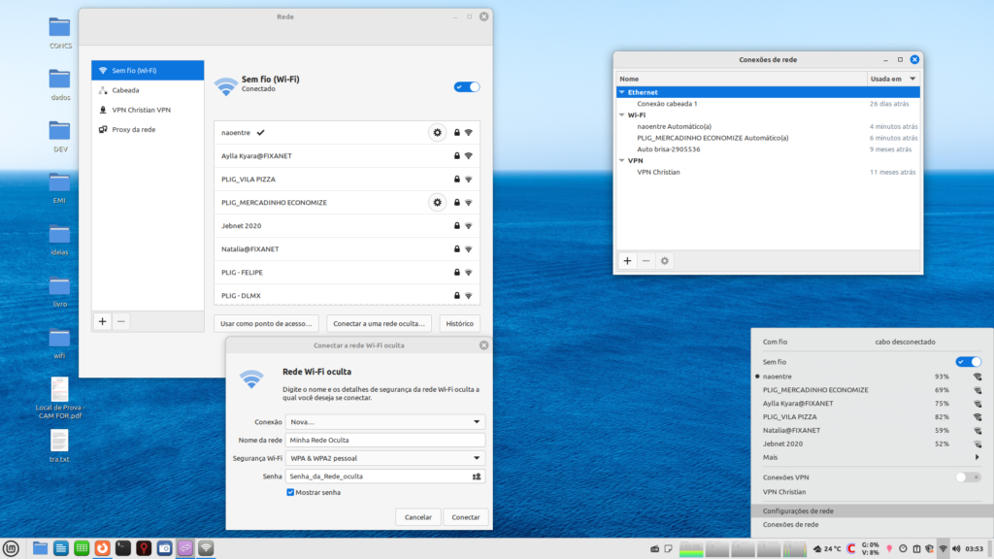Open settings gear for PLIG_MERCADINHO ECONOMIZE
994x559 pixels.
pyautogui.click(x=437, y=202)
